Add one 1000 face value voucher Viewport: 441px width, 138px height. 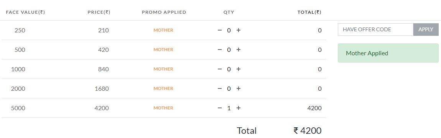pos(238,69)
